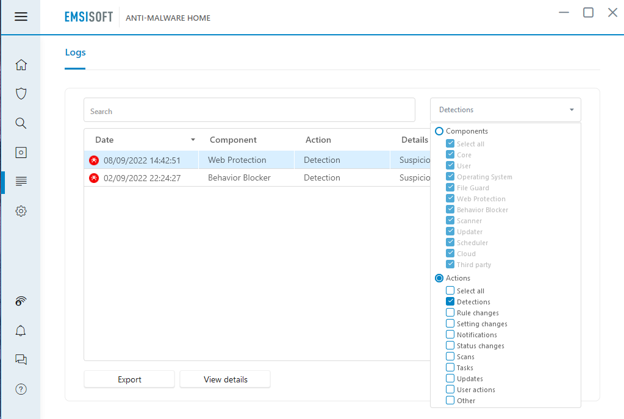Open the Settings gear icon
Screen dimensions: 624x419
coord(21,211)
